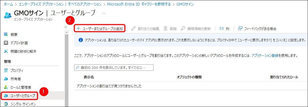Follow the アプリケーション登録 link
This screenshot has height=107, width=308.
(265, 55)
